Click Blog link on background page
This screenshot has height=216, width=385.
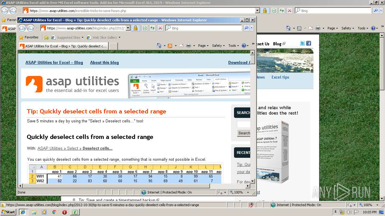[277, 44]
